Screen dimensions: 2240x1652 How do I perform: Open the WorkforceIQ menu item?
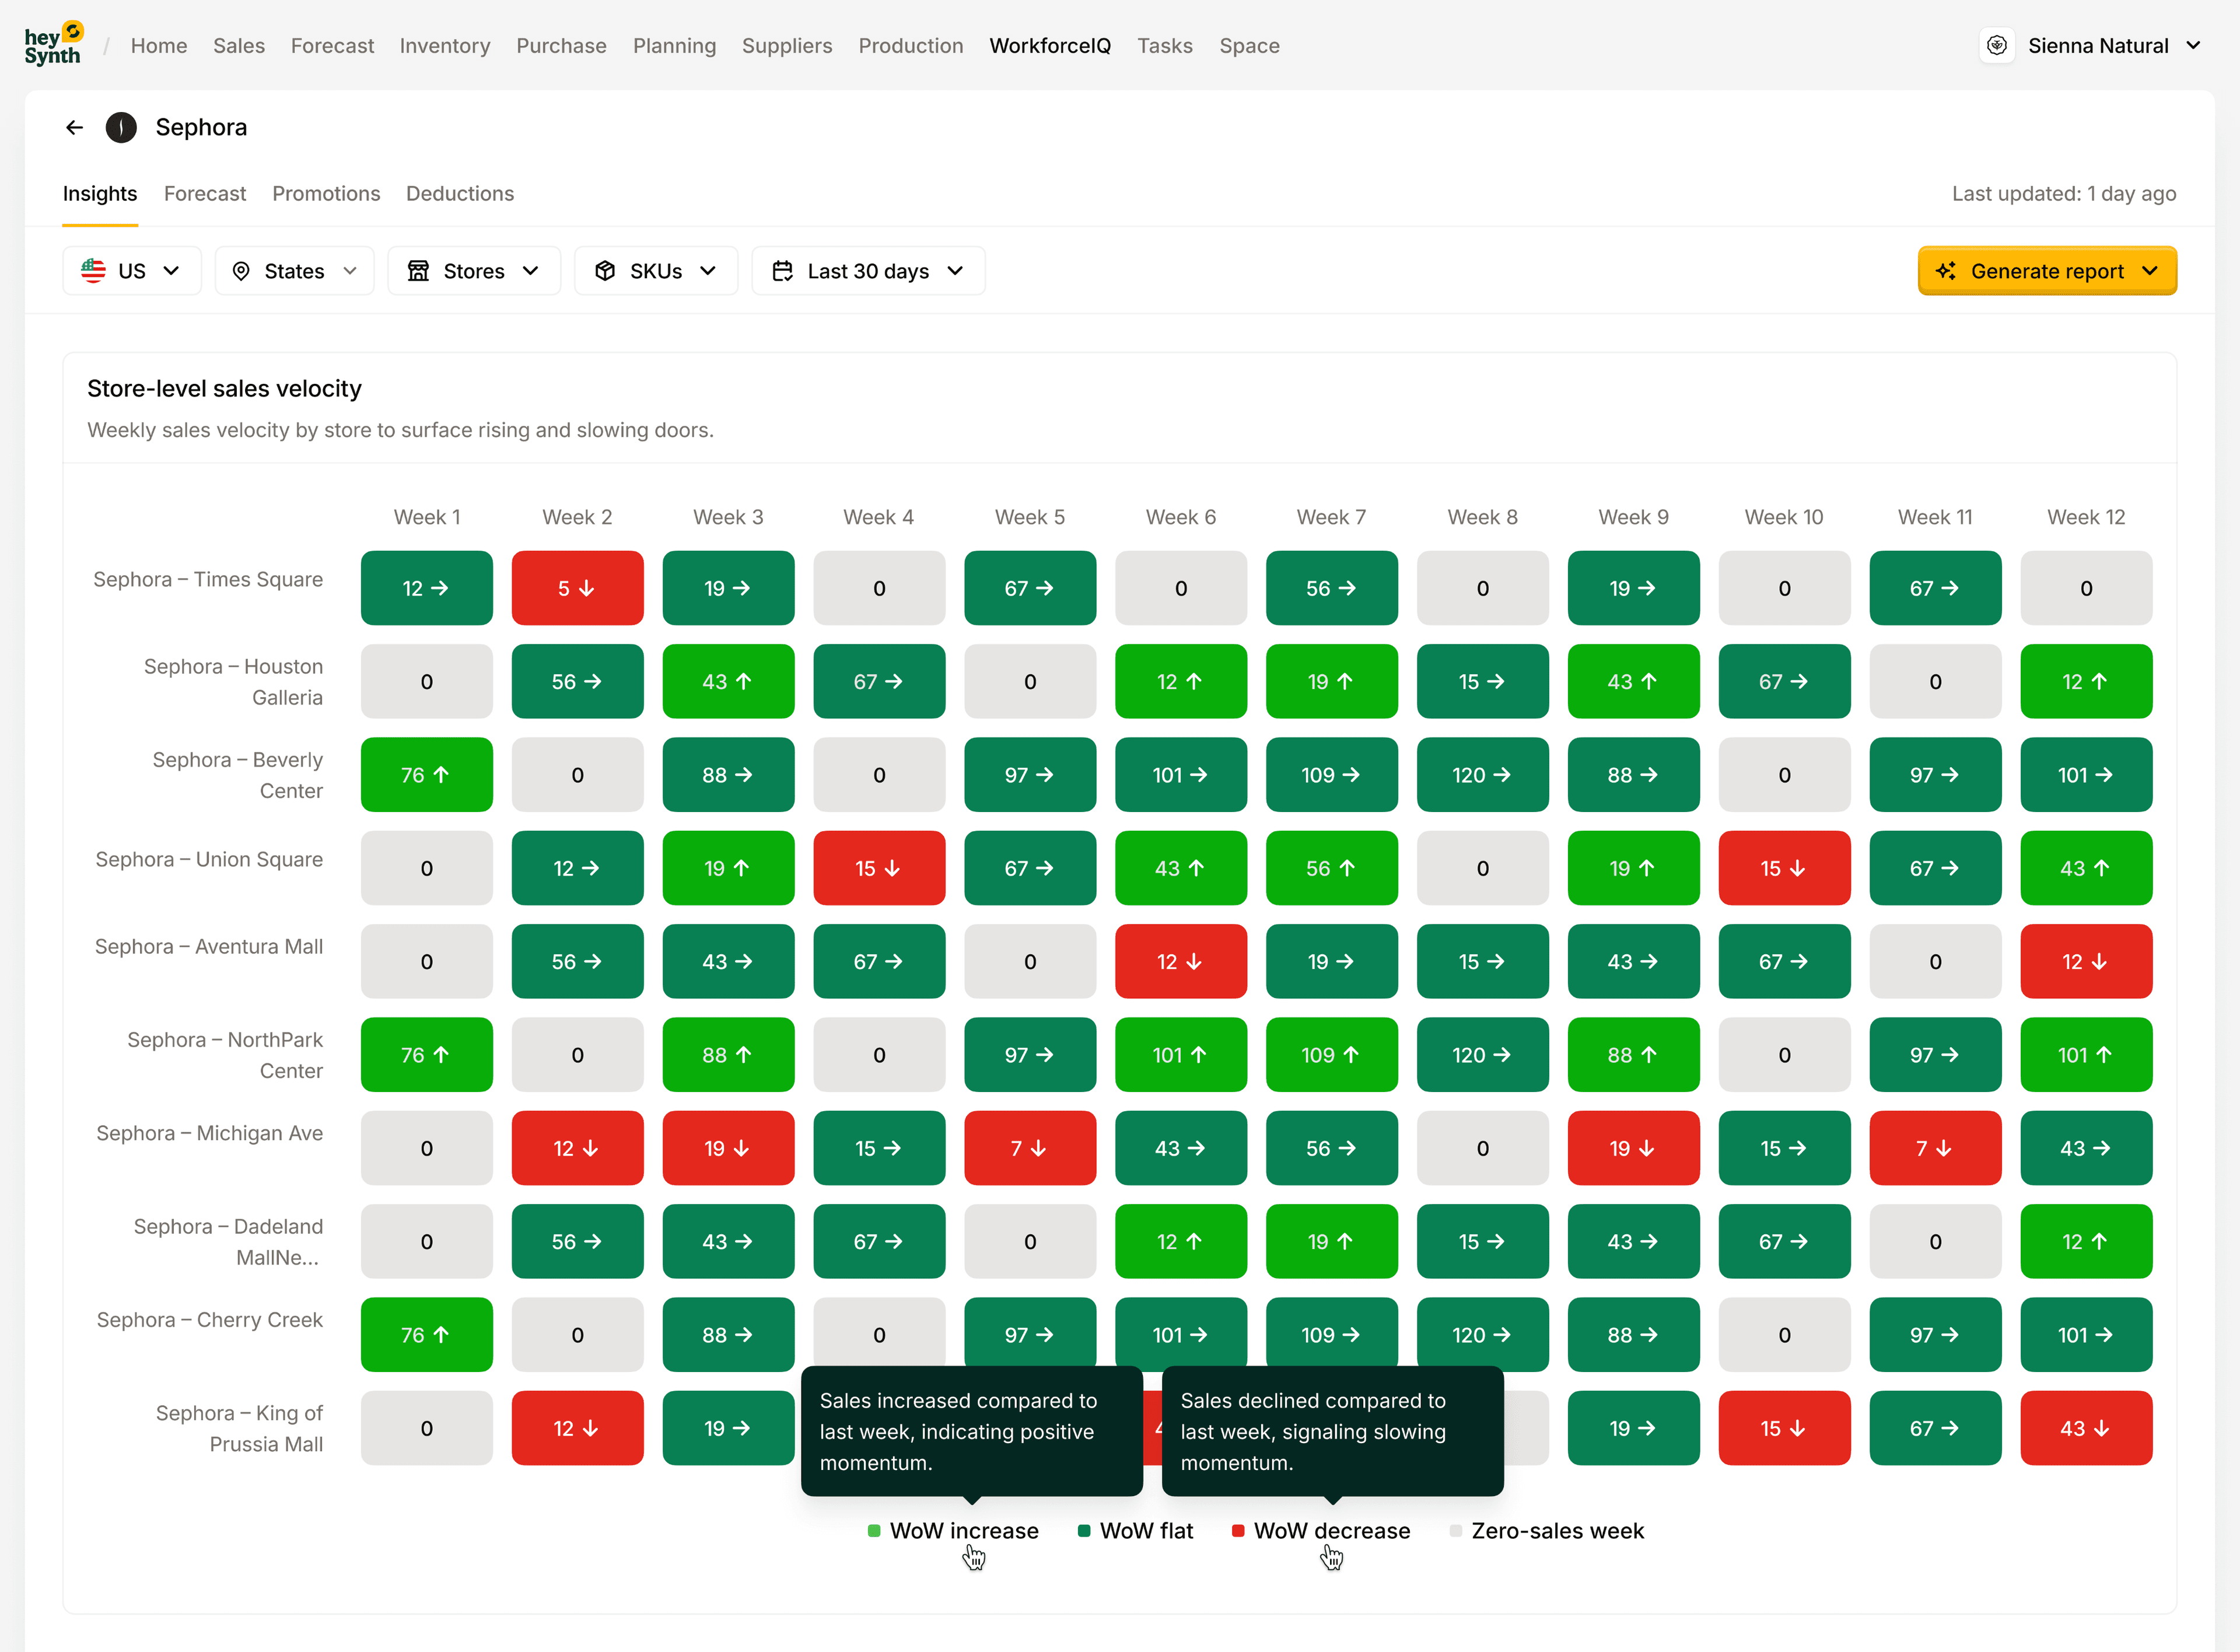pos(1050,45)
